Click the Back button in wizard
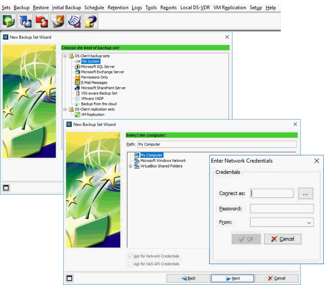The height and width of the screenshot is (285, 324). [188, 278]
